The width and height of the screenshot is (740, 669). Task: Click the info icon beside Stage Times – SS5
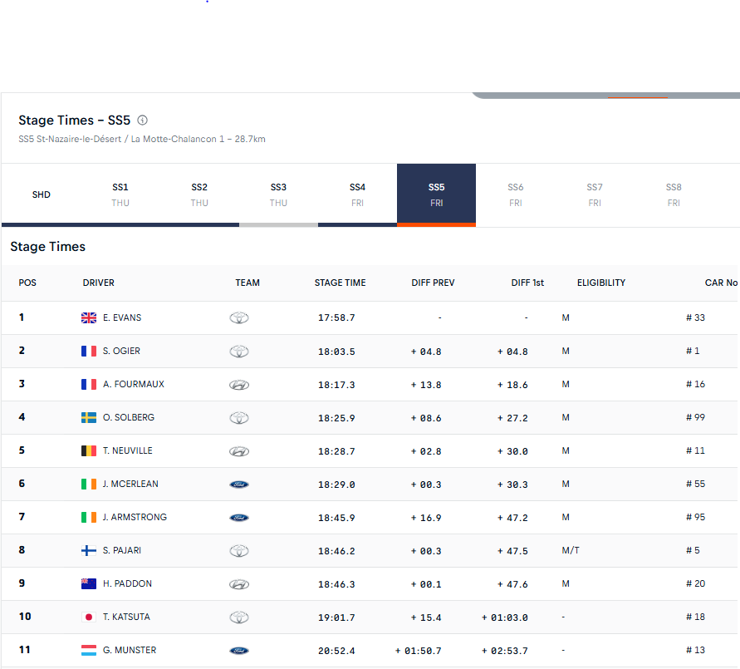142,121
